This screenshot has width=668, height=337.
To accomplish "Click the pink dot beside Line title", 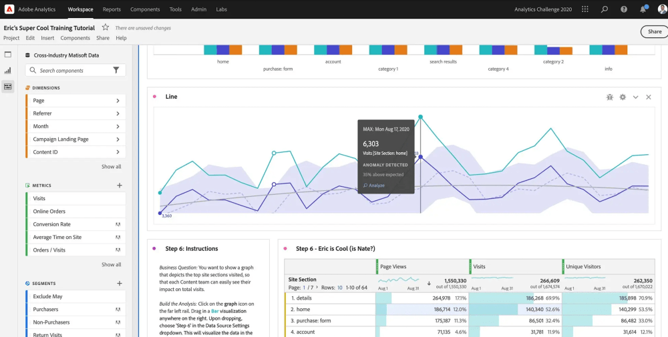I will click(x=155, y=97).
